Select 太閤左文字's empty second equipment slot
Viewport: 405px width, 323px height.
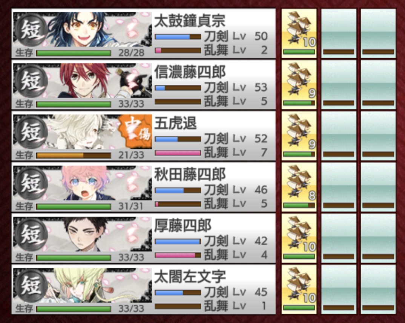coord(339,289)
